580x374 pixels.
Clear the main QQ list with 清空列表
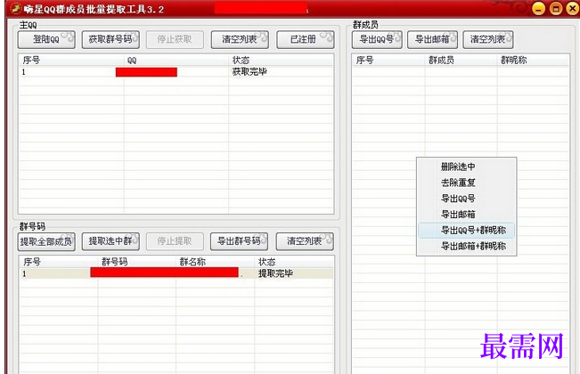(240, 39)
